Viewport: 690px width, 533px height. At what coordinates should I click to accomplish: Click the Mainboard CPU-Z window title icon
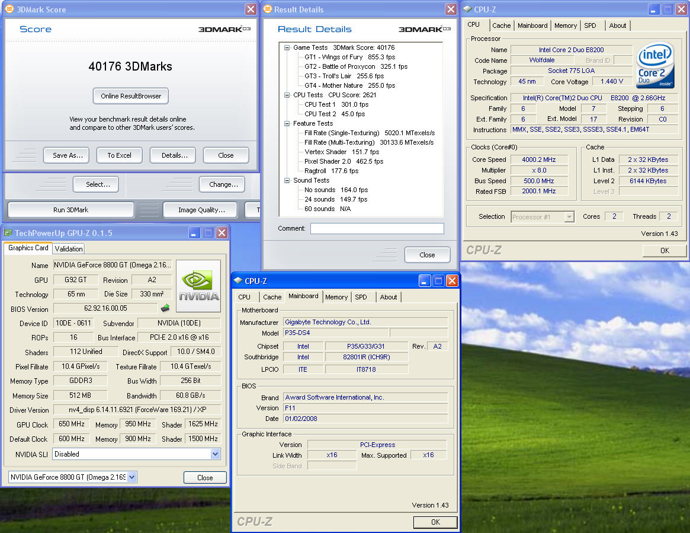238,280
